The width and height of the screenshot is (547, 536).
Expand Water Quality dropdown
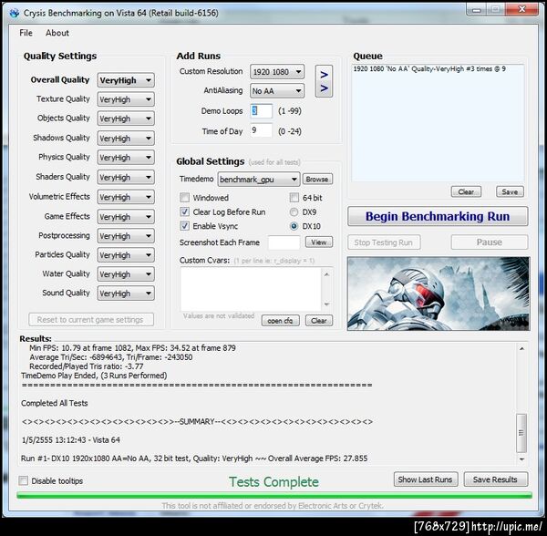[126, 274]
